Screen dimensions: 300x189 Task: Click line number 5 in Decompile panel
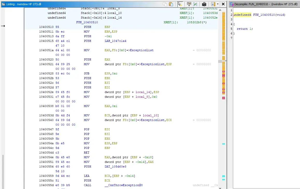point(231,29)
